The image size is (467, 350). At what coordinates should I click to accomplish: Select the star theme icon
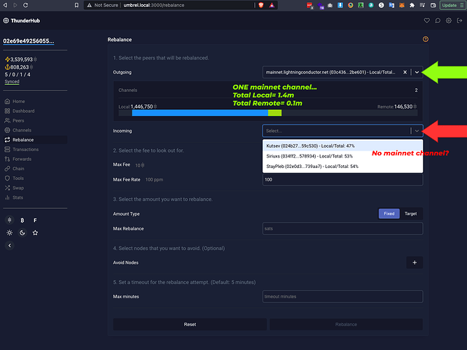point(35,233)
